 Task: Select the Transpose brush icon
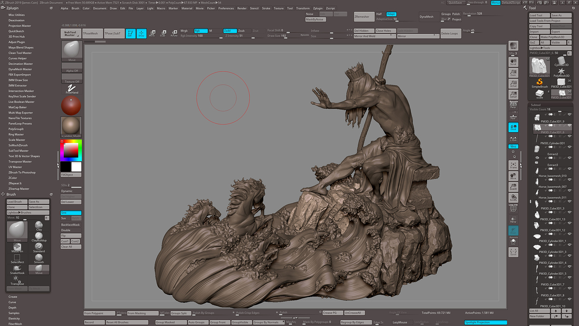coord(17,280)
